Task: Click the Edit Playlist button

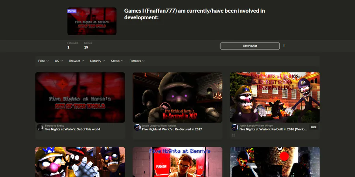Action: pos(250,46)
